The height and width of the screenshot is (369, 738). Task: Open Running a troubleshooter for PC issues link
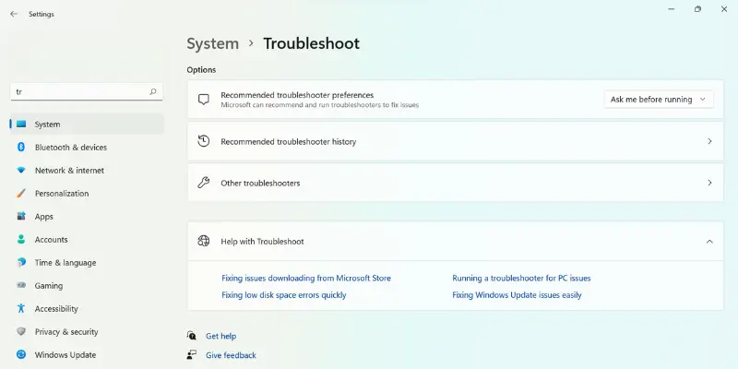[x=521, y=279]
